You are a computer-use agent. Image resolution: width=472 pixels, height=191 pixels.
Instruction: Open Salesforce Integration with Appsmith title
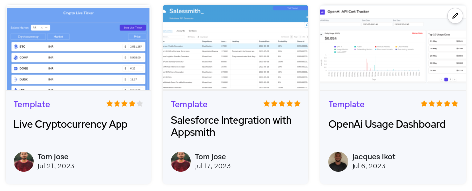tap(231, 126)
